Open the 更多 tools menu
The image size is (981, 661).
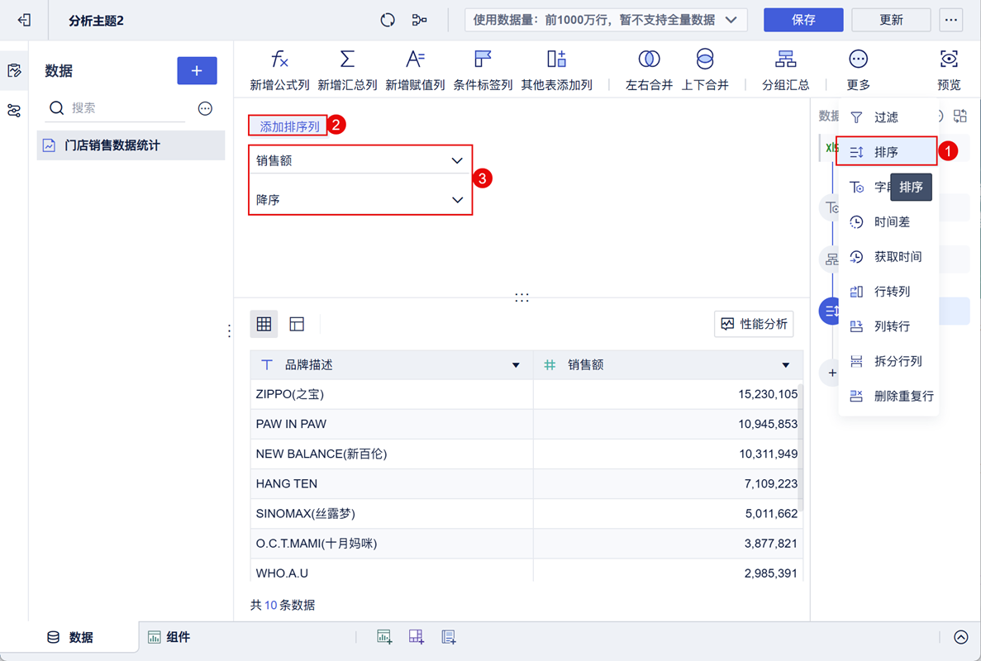[859, 70]
